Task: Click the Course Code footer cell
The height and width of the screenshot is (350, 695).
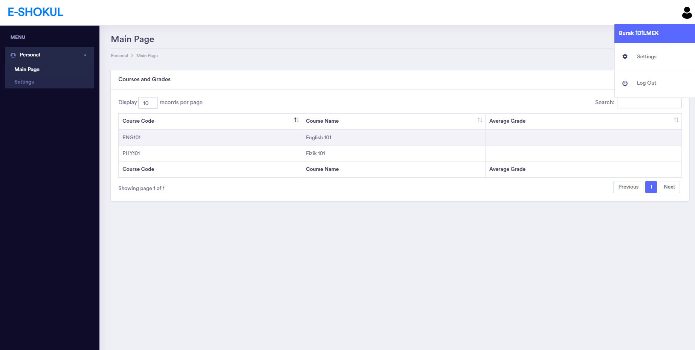Action: [210, 169]
